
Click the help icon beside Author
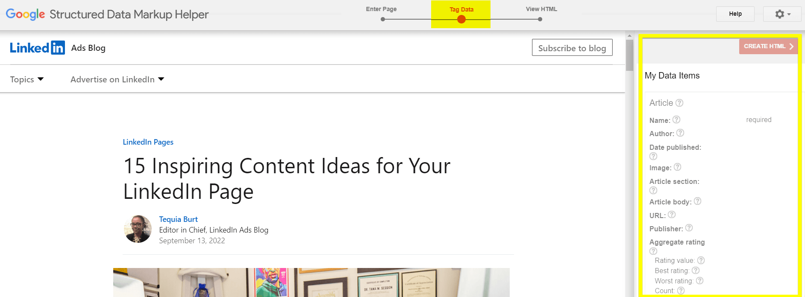tap(681, 133)
